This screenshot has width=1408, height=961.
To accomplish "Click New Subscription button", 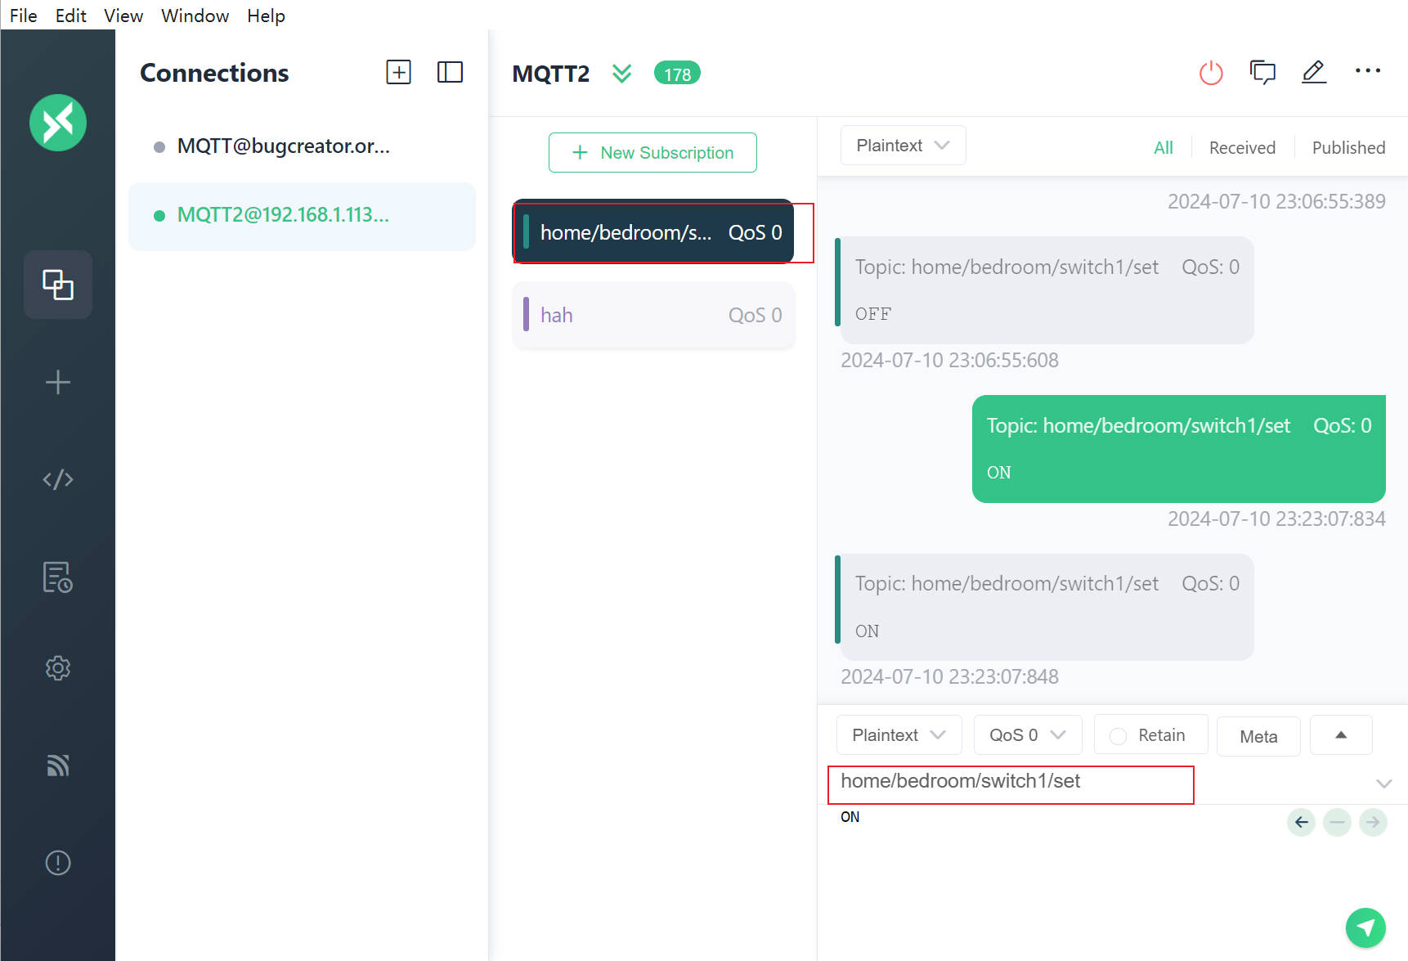I will [652, 152].
